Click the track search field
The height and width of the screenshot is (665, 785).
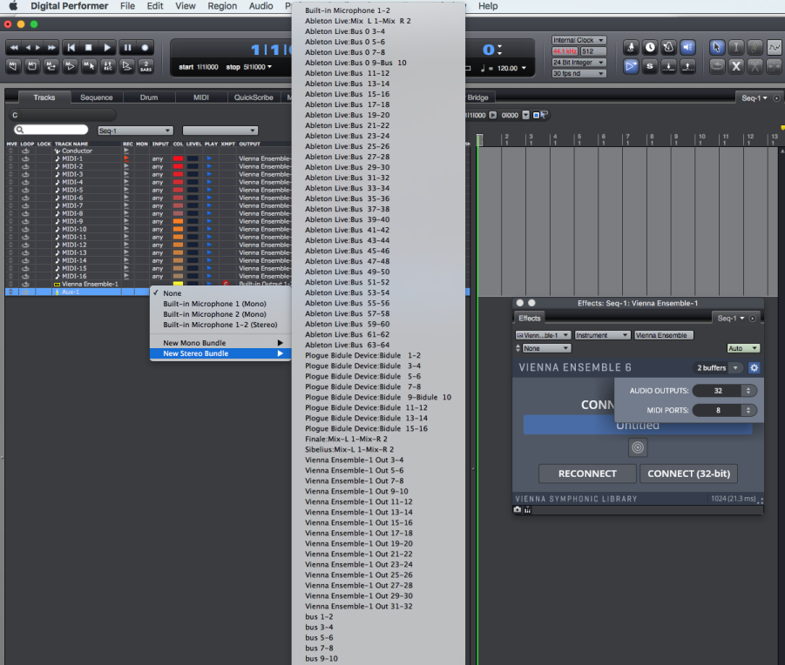(51, 131)
